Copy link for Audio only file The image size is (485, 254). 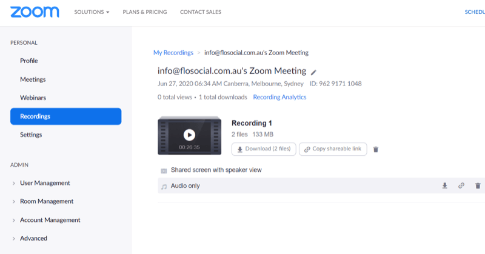(461, 185)
